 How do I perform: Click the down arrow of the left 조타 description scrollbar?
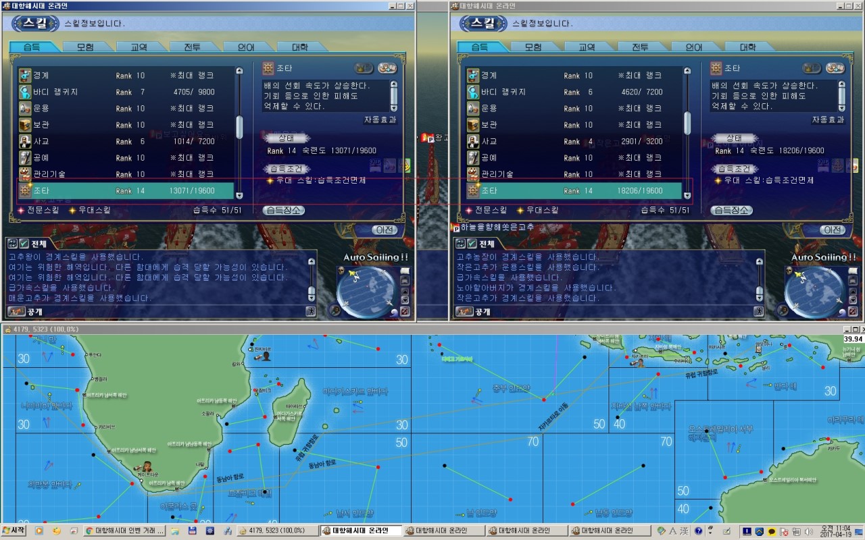click(394, 108)
